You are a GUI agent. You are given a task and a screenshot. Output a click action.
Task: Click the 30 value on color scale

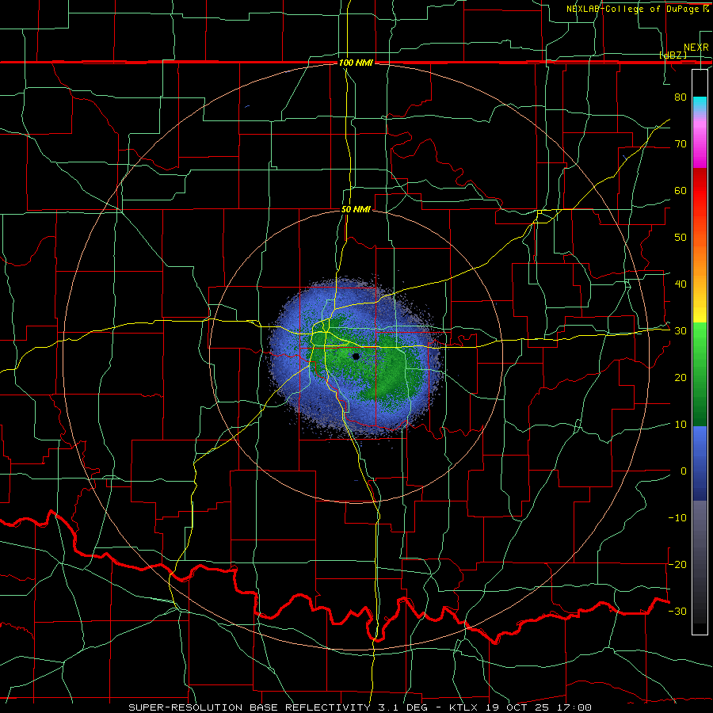pos(681,331)
